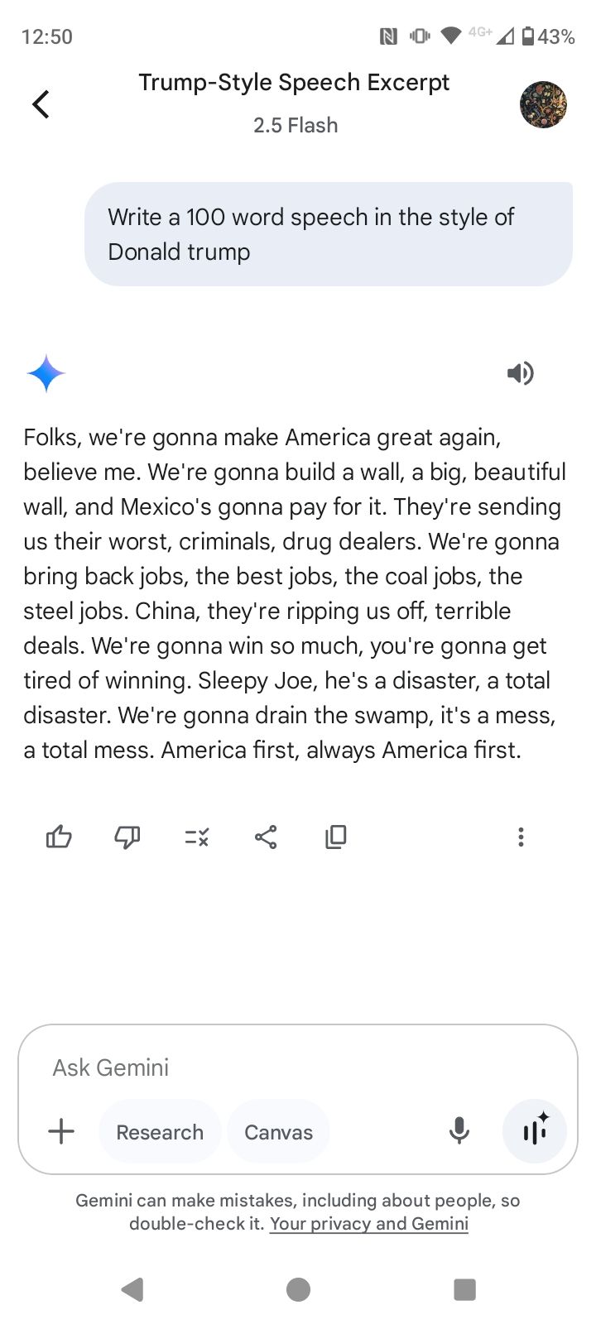The width and height of the screenshot is (596, 1324).
Task: Give the response a thumbs up
Action: pyautogui.click(x=59, y=837)
